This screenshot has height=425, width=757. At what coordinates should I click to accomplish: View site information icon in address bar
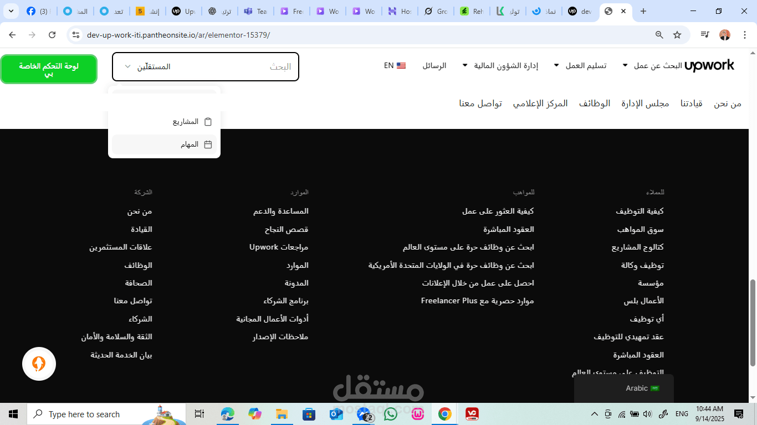tap(76, 35)
